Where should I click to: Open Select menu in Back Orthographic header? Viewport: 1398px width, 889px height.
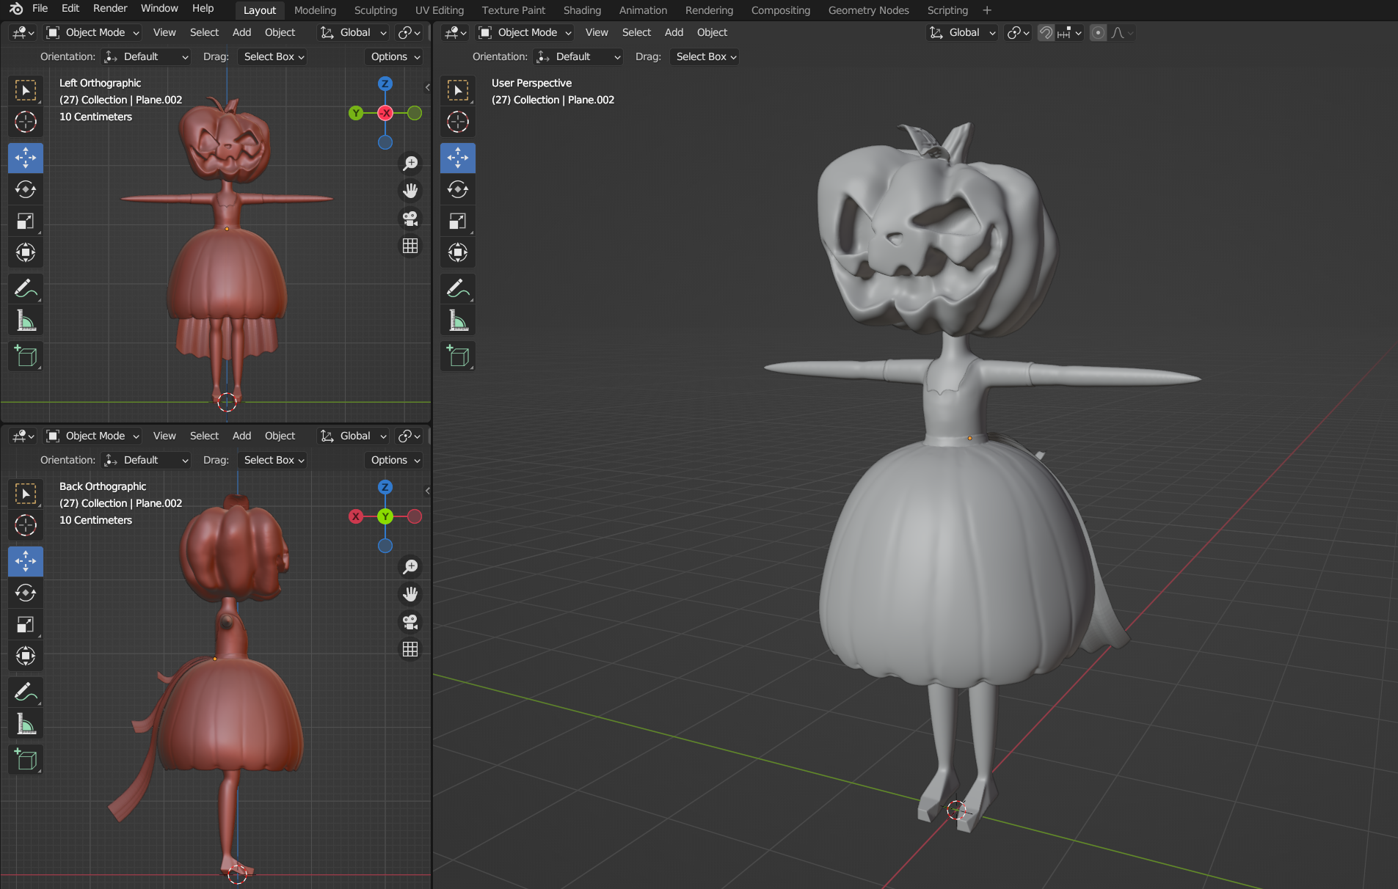pyautogui.click(x=204, y=436)
